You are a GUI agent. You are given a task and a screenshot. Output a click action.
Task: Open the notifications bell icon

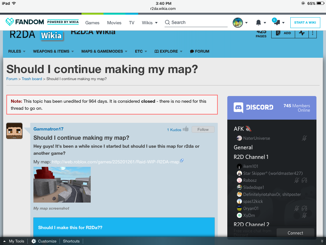259,23
